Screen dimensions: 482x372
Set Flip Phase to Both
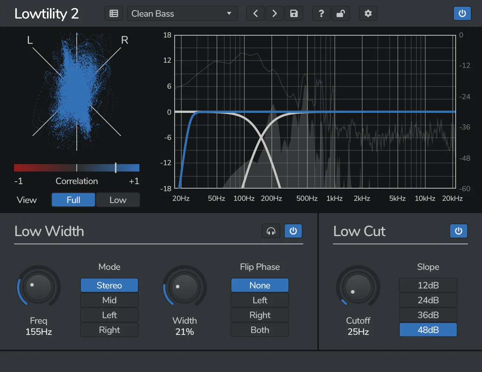pos(260,330)
